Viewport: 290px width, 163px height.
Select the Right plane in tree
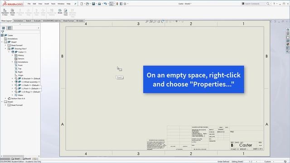click(20, 72)
